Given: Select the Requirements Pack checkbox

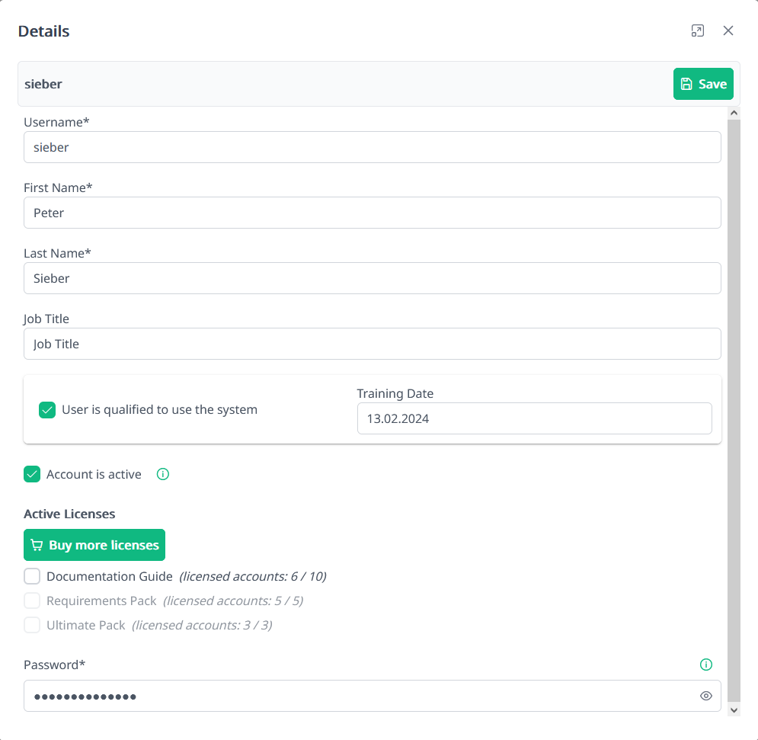Looking at the screenshot, I should pyautogui.click(x=32, y=601).
